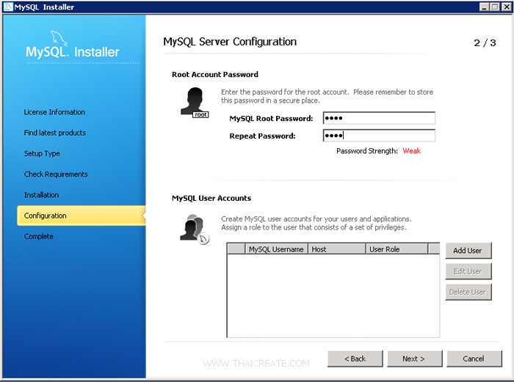Select the Setup Type step
The image size is (514, 382).
[42, 154]
